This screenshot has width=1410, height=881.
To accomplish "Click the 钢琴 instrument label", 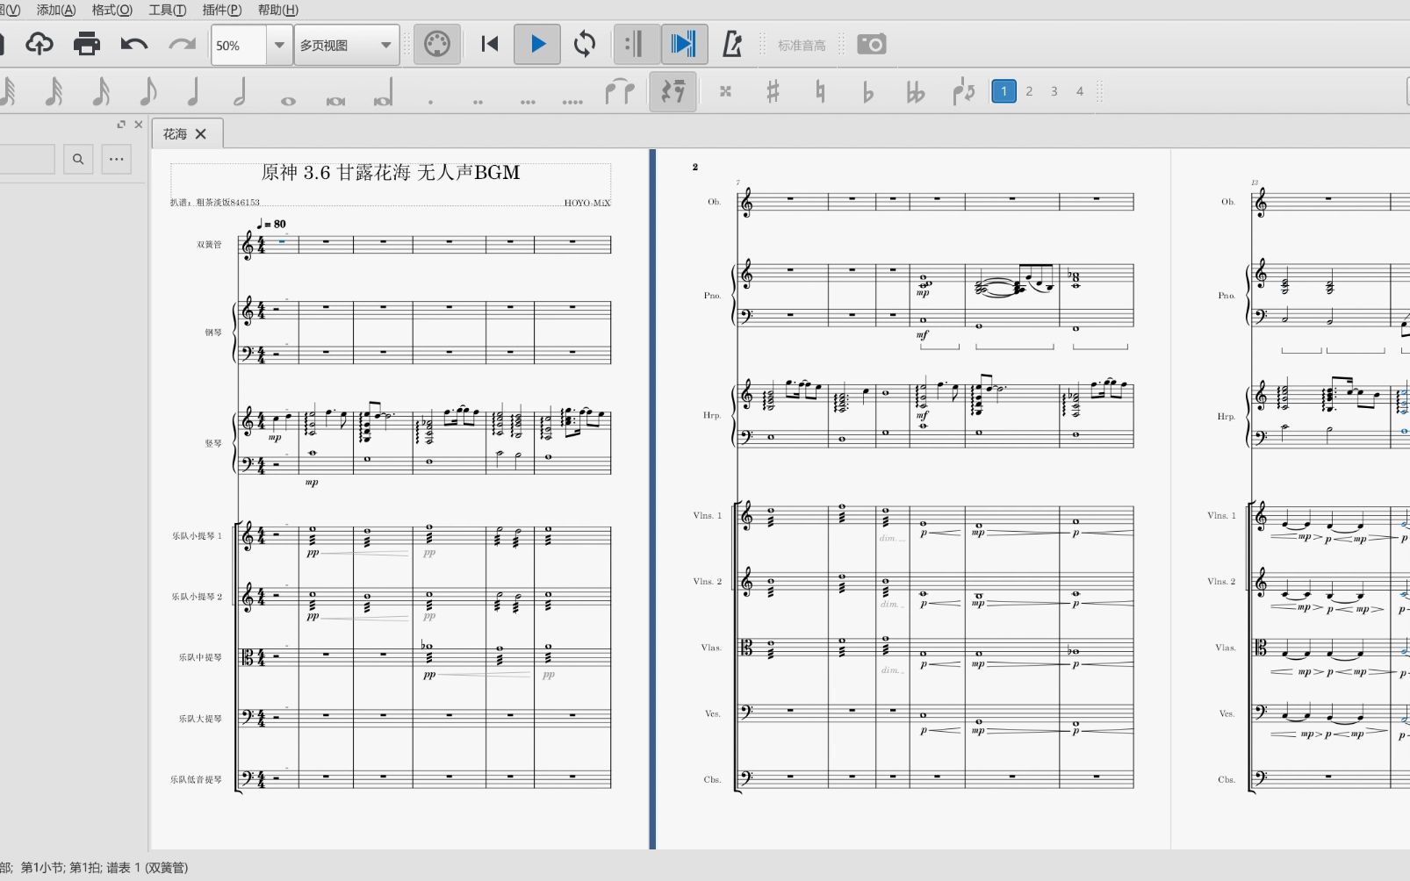I will pos(213,333).
